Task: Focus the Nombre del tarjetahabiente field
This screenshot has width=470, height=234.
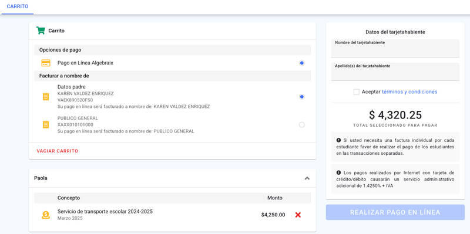Action: [395, 48]
